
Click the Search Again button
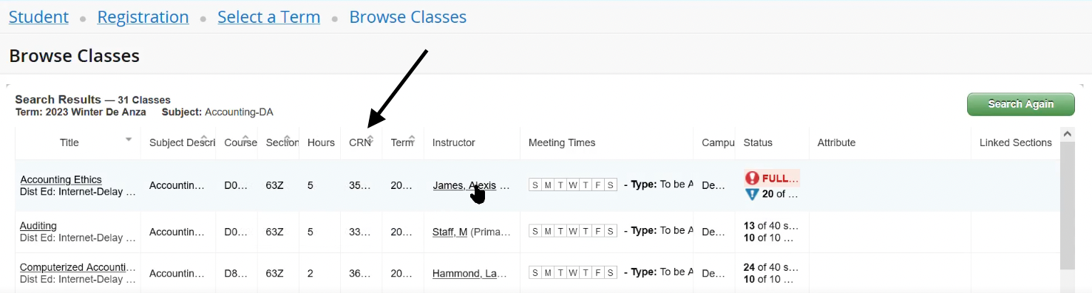click(x=1021, y=104)
